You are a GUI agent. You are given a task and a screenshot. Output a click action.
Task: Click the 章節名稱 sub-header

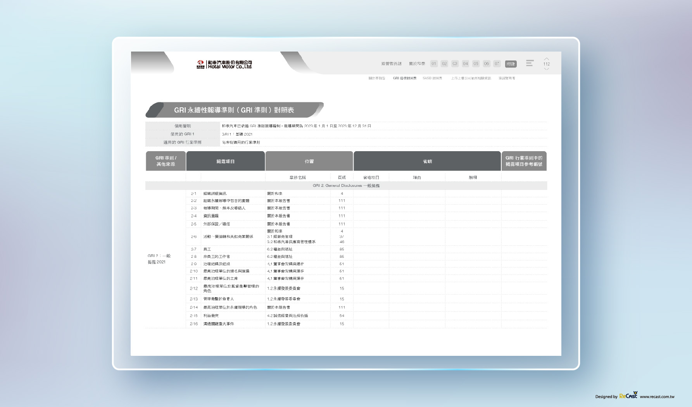tap(297, 178)
